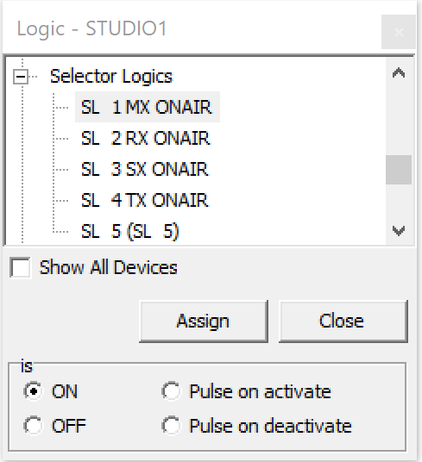Select SL 4 TX ONAIR item
This screenshot has height=462, width=422.
point(145,200)
